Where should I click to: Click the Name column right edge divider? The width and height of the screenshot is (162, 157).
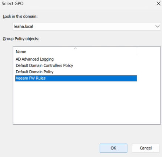(x=137, y=52)
